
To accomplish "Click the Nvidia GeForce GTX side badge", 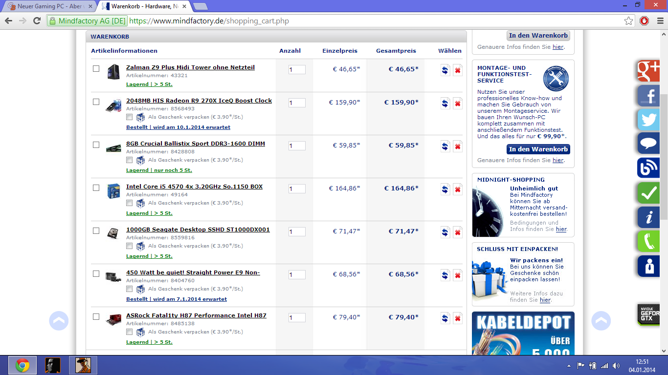I will [648, 314].
